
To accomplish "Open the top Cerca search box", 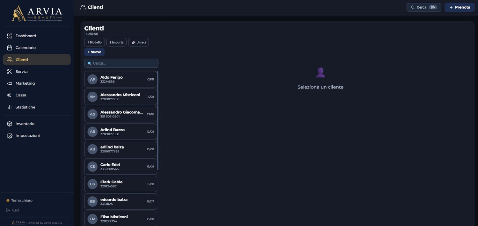I will [424, 7].
